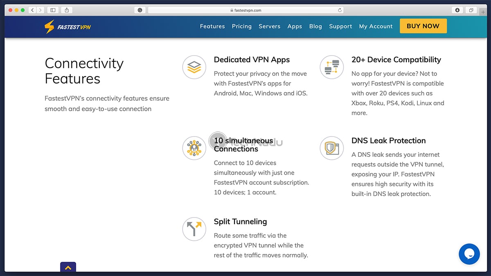Click the Split Tunneling arrows icon
The width and height of the screenshot is (491, 276).
tap(194, 229)
